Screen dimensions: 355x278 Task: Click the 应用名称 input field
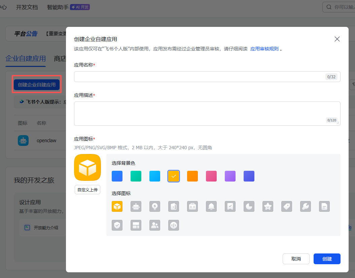click(x=199, y=77)
